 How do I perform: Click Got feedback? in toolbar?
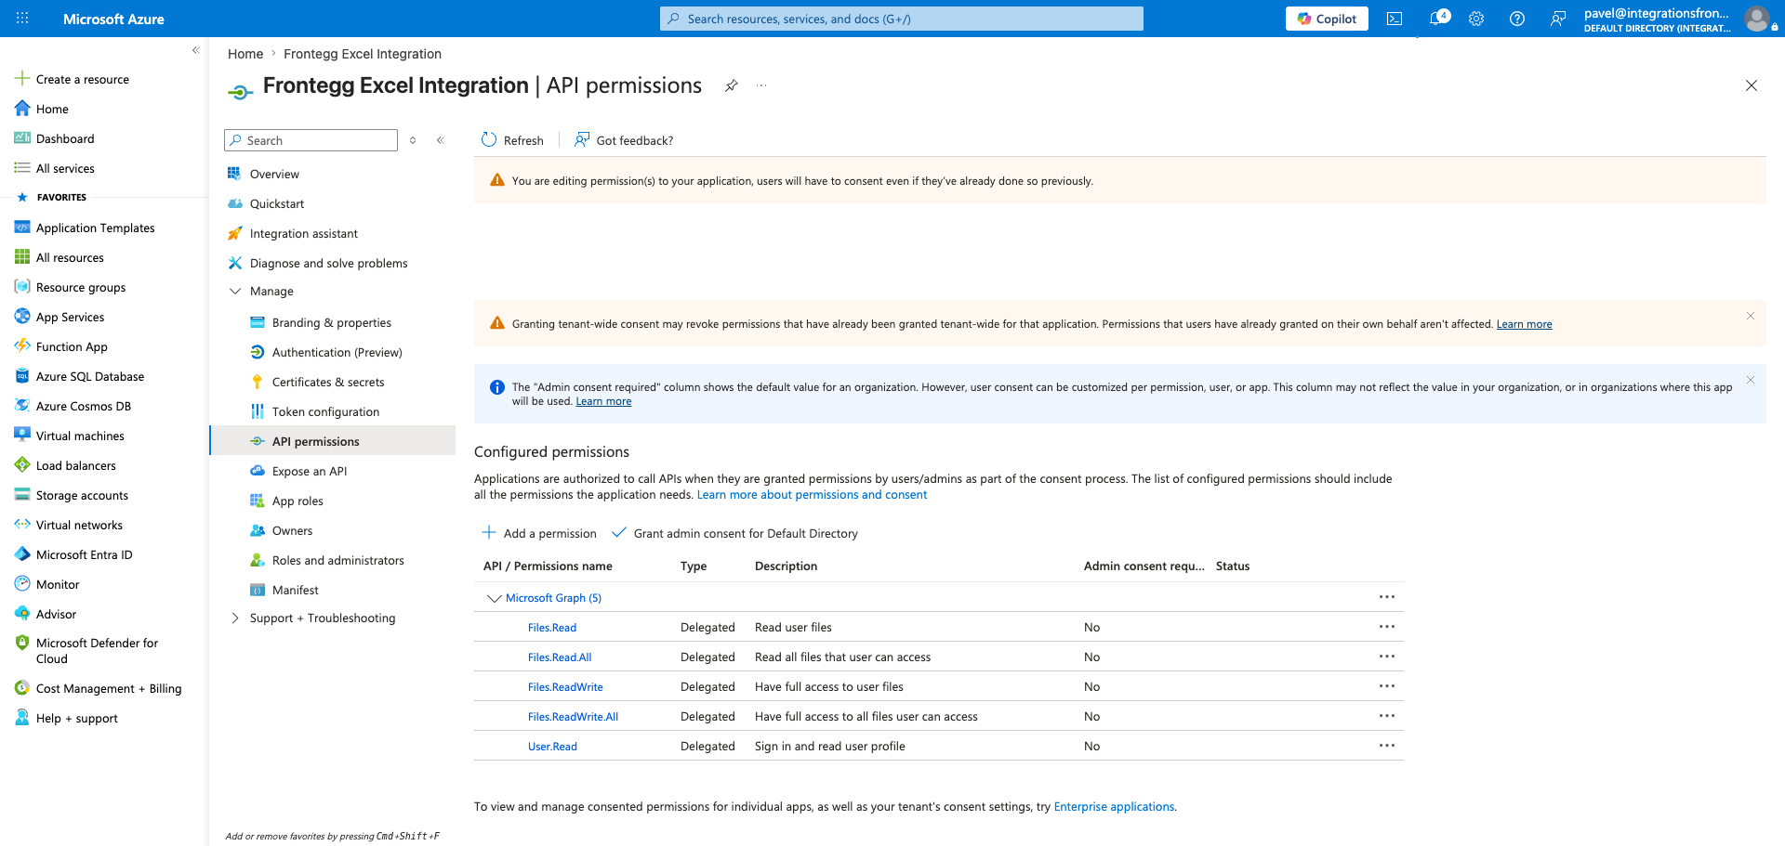click(624, 140)
